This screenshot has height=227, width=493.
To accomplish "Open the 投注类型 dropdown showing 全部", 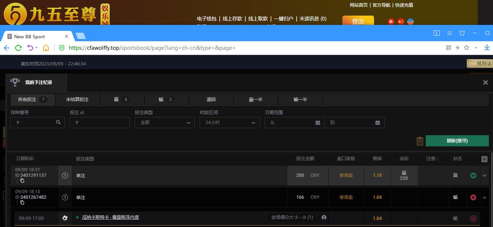I will coord(164,123).
